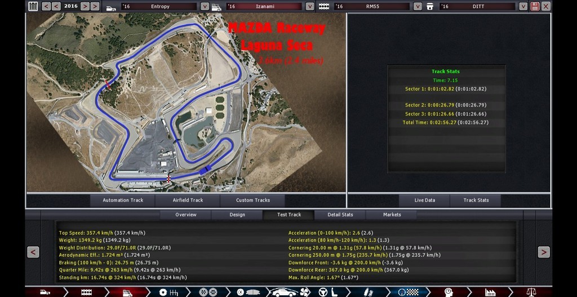
Task: Click the right arrow beside stats panel
Action: tap(543, 252)
